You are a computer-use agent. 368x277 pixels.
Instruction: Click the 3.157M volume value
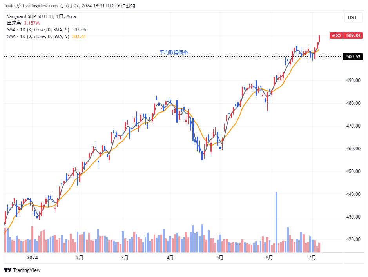point(32,23)
